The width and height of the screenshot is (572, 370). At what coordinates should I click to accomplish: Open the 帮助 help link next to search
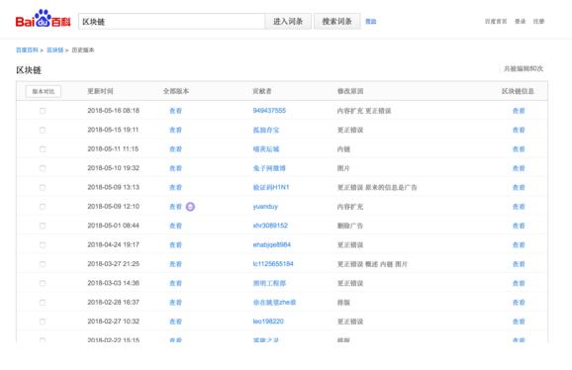coord(371,22)
